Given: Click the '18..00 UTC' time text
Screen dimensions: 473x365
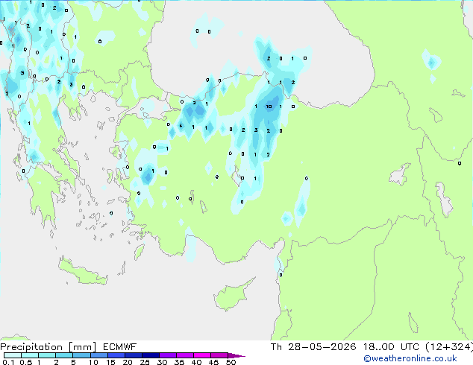Looking at the screenshot, I should (391, 347).
